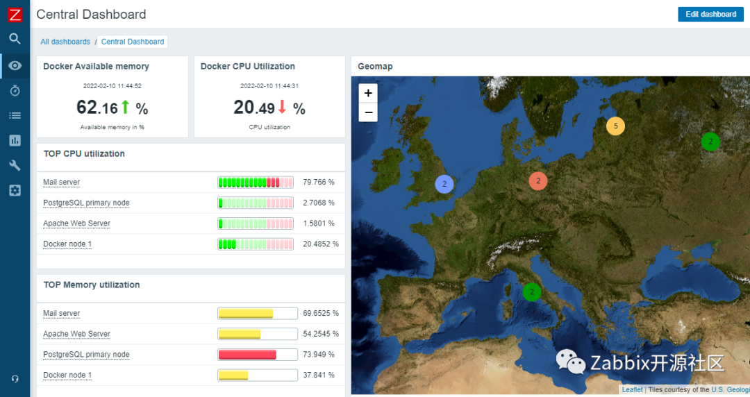Click the 2.7068 % CPU value
The image size is (750, 397).
[x=319, y=203]
